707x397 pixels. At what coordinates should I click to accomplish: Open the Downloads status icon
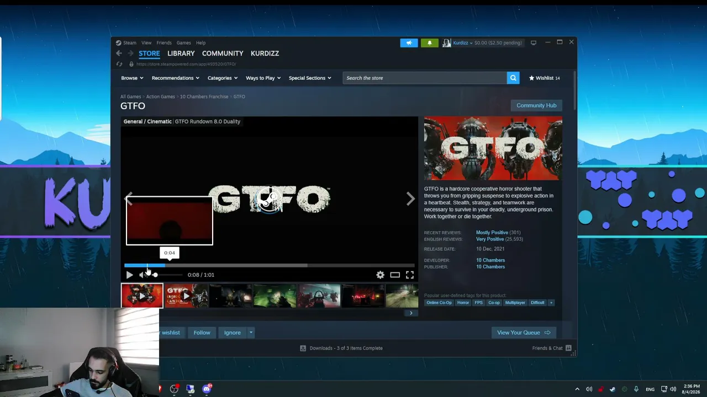303,348
